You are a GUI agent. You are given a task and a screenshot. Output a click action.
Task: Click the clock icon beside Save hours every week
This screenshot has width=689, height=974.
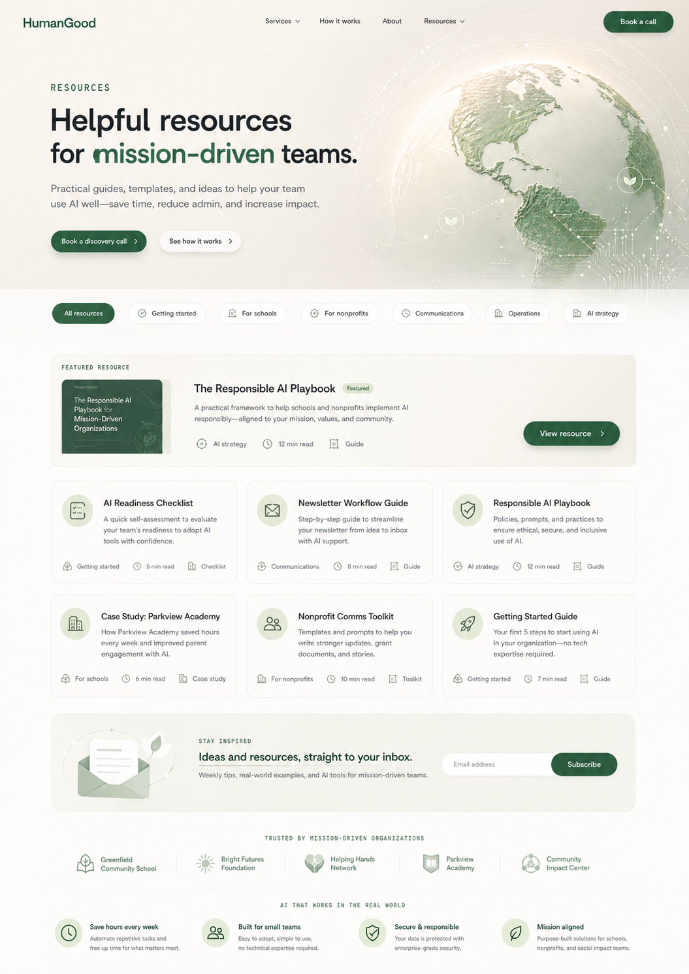(69, 933)
